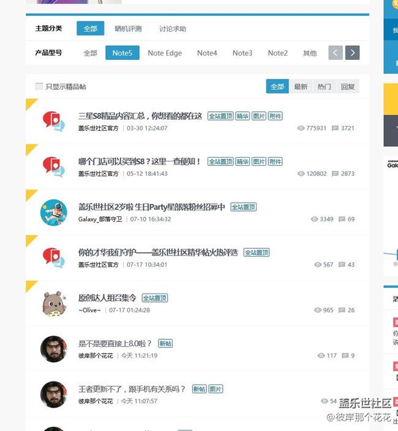Image resolution: width=398 pixels, height=431 pixels.
Task: Click the next models right arrow
Action: 352,53
